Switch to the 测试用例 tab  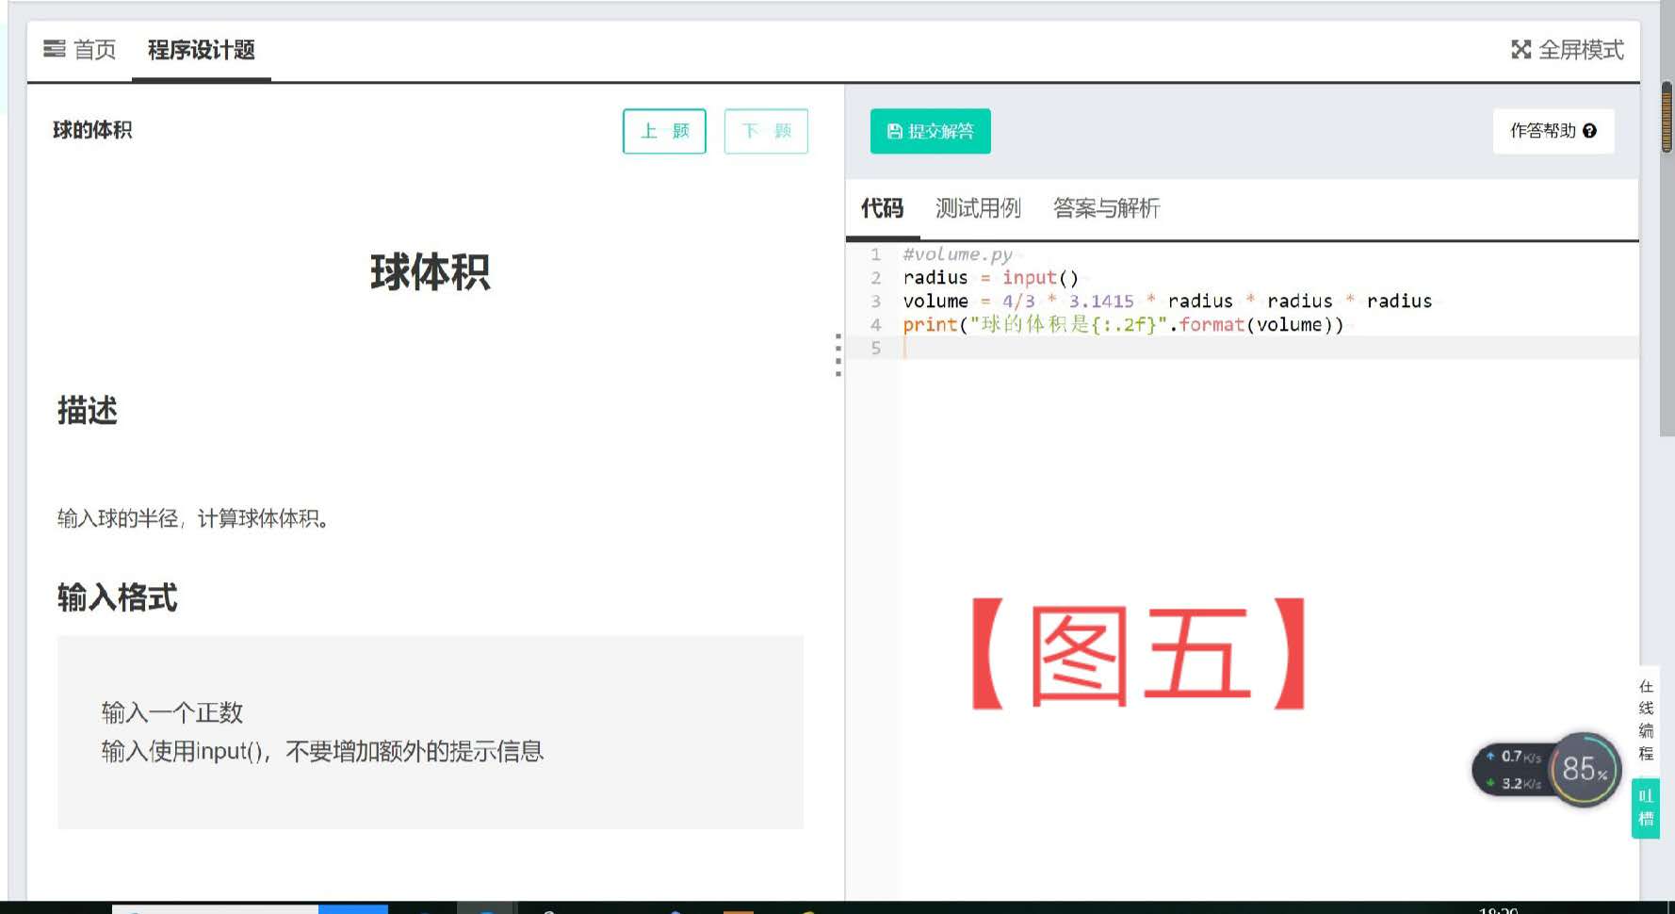978,208
